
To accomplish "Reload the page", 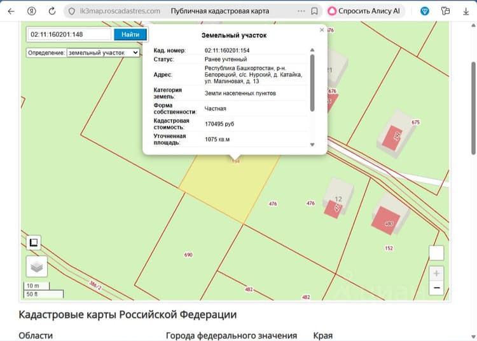I will [52, 11].
